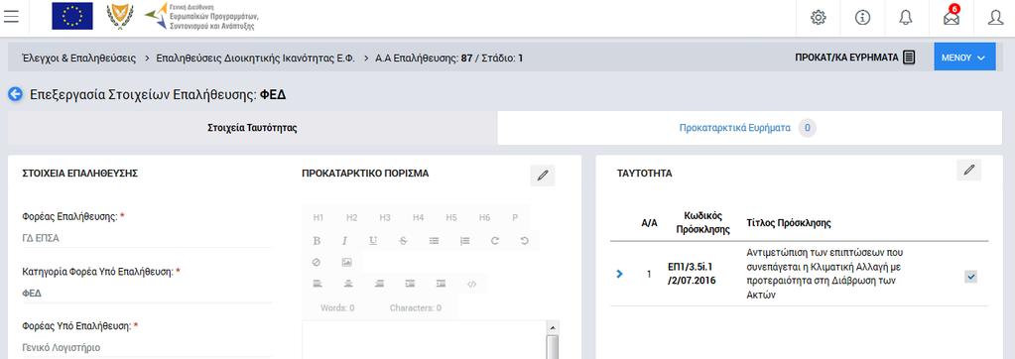The image size is (1015, 359).
Task: Click the Τίτλος Πρόσκλησης column header
Action: pos(789,223)
